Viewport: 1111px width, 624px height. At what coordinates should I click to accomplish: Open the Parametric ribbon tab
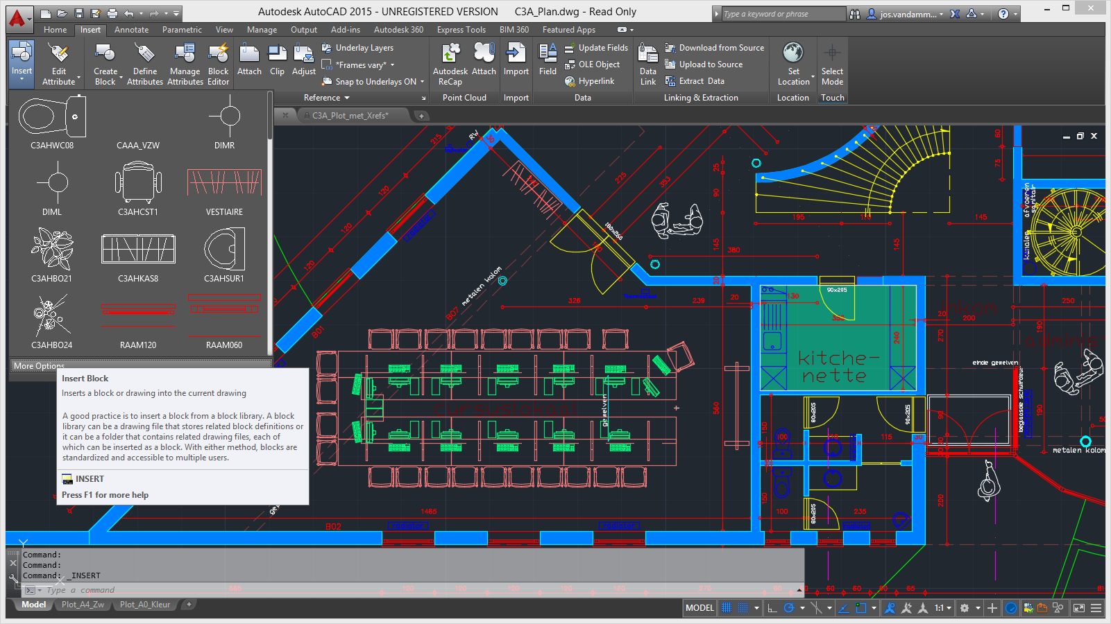pyautogui.click(x=182, y=30)
